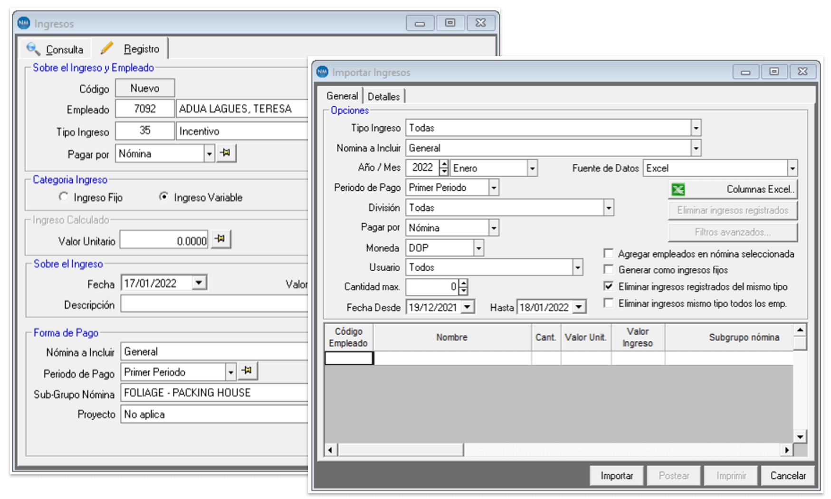This screenshot has height=499, width=831.
Task: Maximize the Ingresos window
Action: [x=450, y=23]
